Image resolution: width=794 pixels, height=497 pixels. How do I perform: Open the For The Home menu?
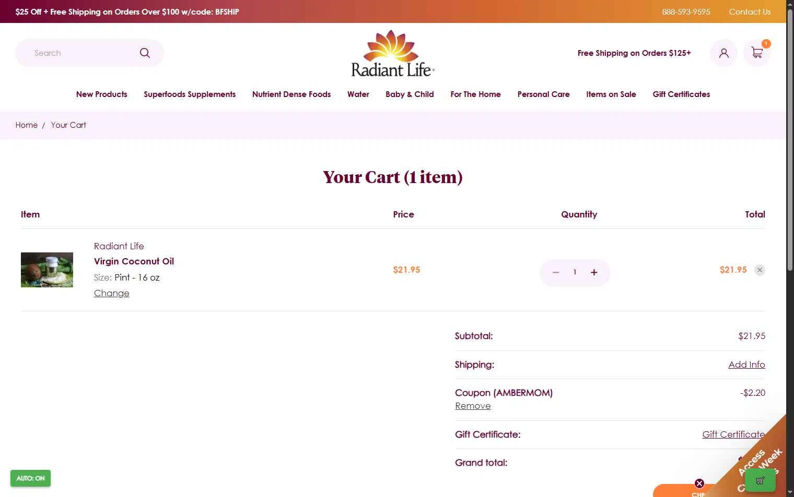tap(475, 94)
